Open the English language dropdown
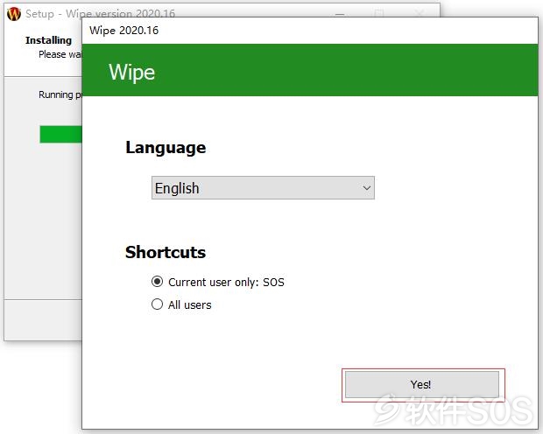543x434 pixels. 263,188
